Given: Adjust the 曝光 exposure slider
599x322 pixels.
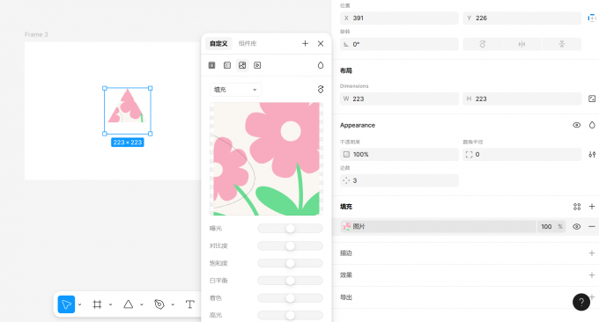Looking at the screenshot, I should [290, 228].
